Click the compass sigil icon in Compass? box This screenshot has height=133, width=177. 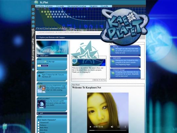(39, 76)
